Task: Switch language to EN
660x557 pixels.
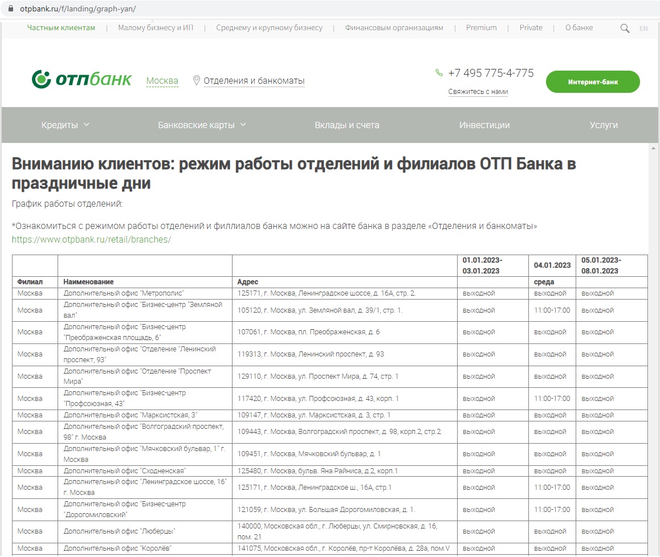Action: [x=643, y=28]
